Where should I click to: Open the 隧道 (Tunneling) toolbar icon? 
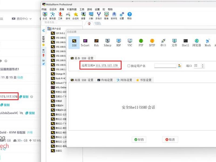click(106, 16)
